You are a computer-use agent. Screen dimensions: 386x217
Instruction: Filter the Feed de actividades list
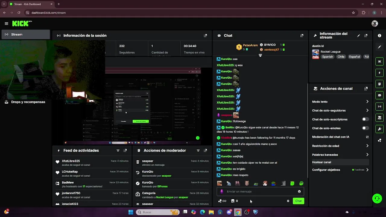tap(118, 150)
